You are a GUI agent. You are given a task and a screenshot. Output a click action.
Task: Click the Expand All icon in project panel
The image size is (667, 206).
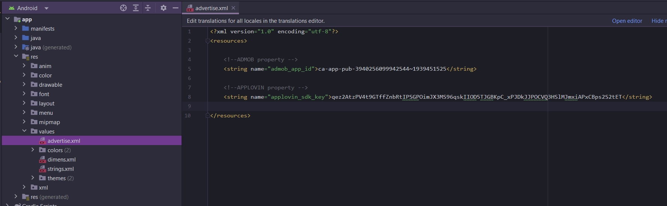[136, 8]
